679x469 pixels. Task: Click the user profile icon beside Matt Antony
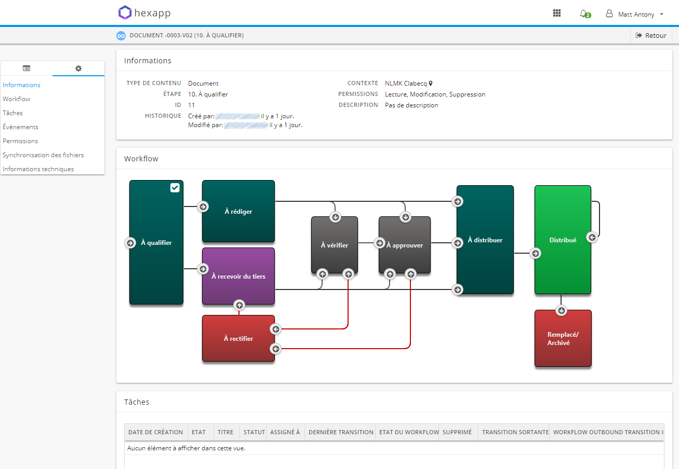609,14
